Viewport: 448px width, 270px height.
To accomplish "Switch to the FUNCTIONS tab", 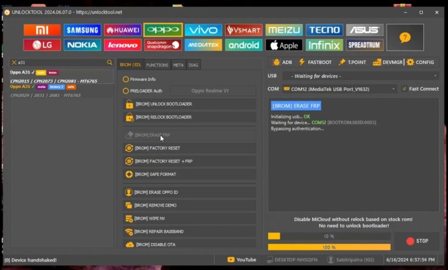I will 157,65.
